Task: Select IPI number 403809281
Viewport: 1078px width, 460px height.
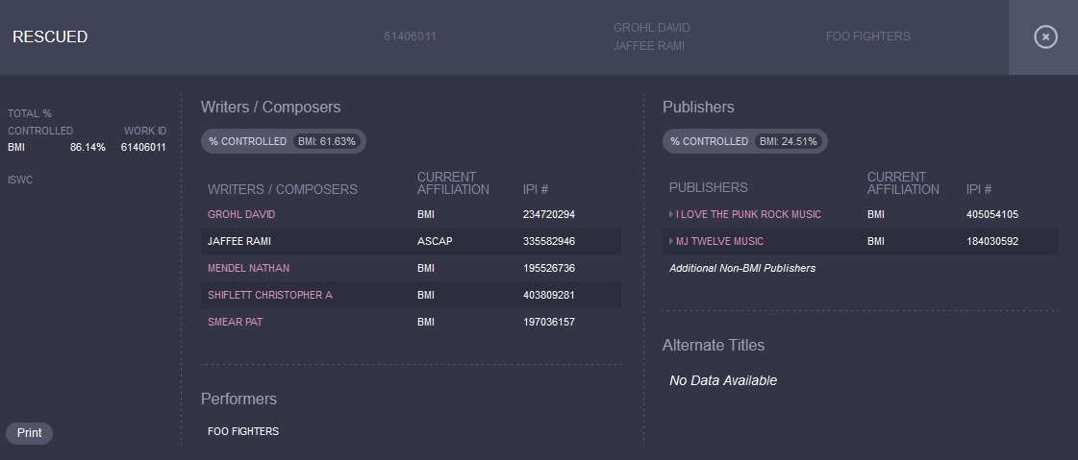Action: coord(549,295)
